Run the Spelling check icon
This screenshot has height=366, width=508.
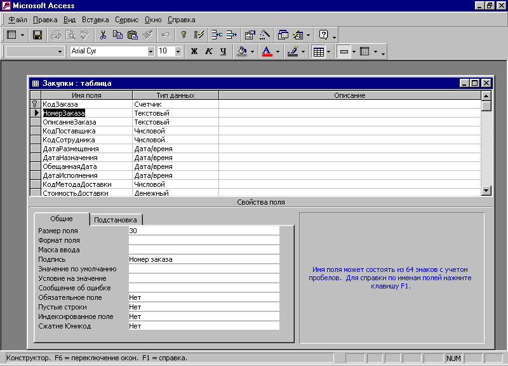(x=85, y=35)
